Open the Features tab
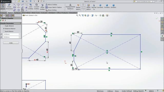Viewport: 164px width, 92px height. coord(3,13)
